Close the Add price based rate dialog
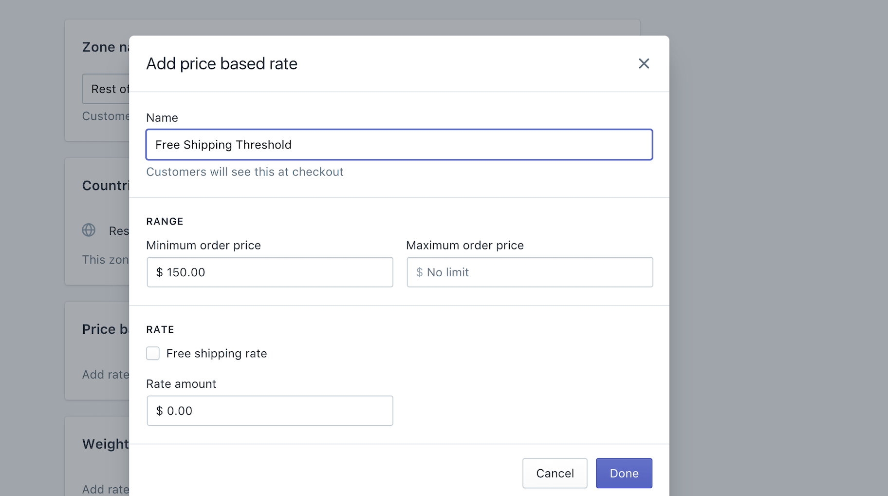This screenshot has height=496, width=888. 644,63
